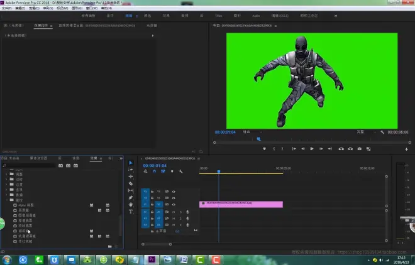Screen dimensions: 415x265
Task: Expand the no-clip-selected arrow in Effect Controls
Action: pyautogui.click(x=153, y=35)
